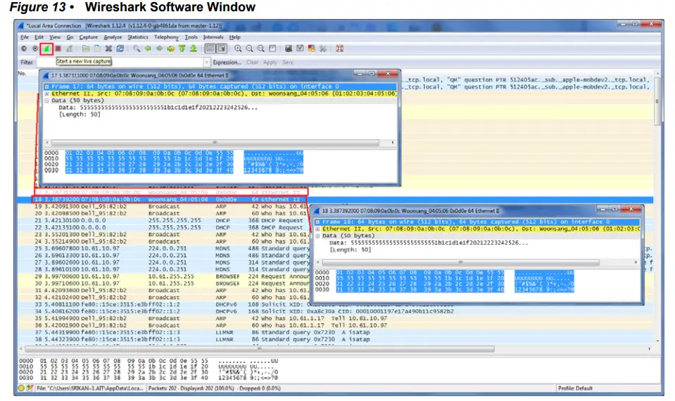
Task: Edit coloring rules toolbar icon
Action: (x=311, y=49)
